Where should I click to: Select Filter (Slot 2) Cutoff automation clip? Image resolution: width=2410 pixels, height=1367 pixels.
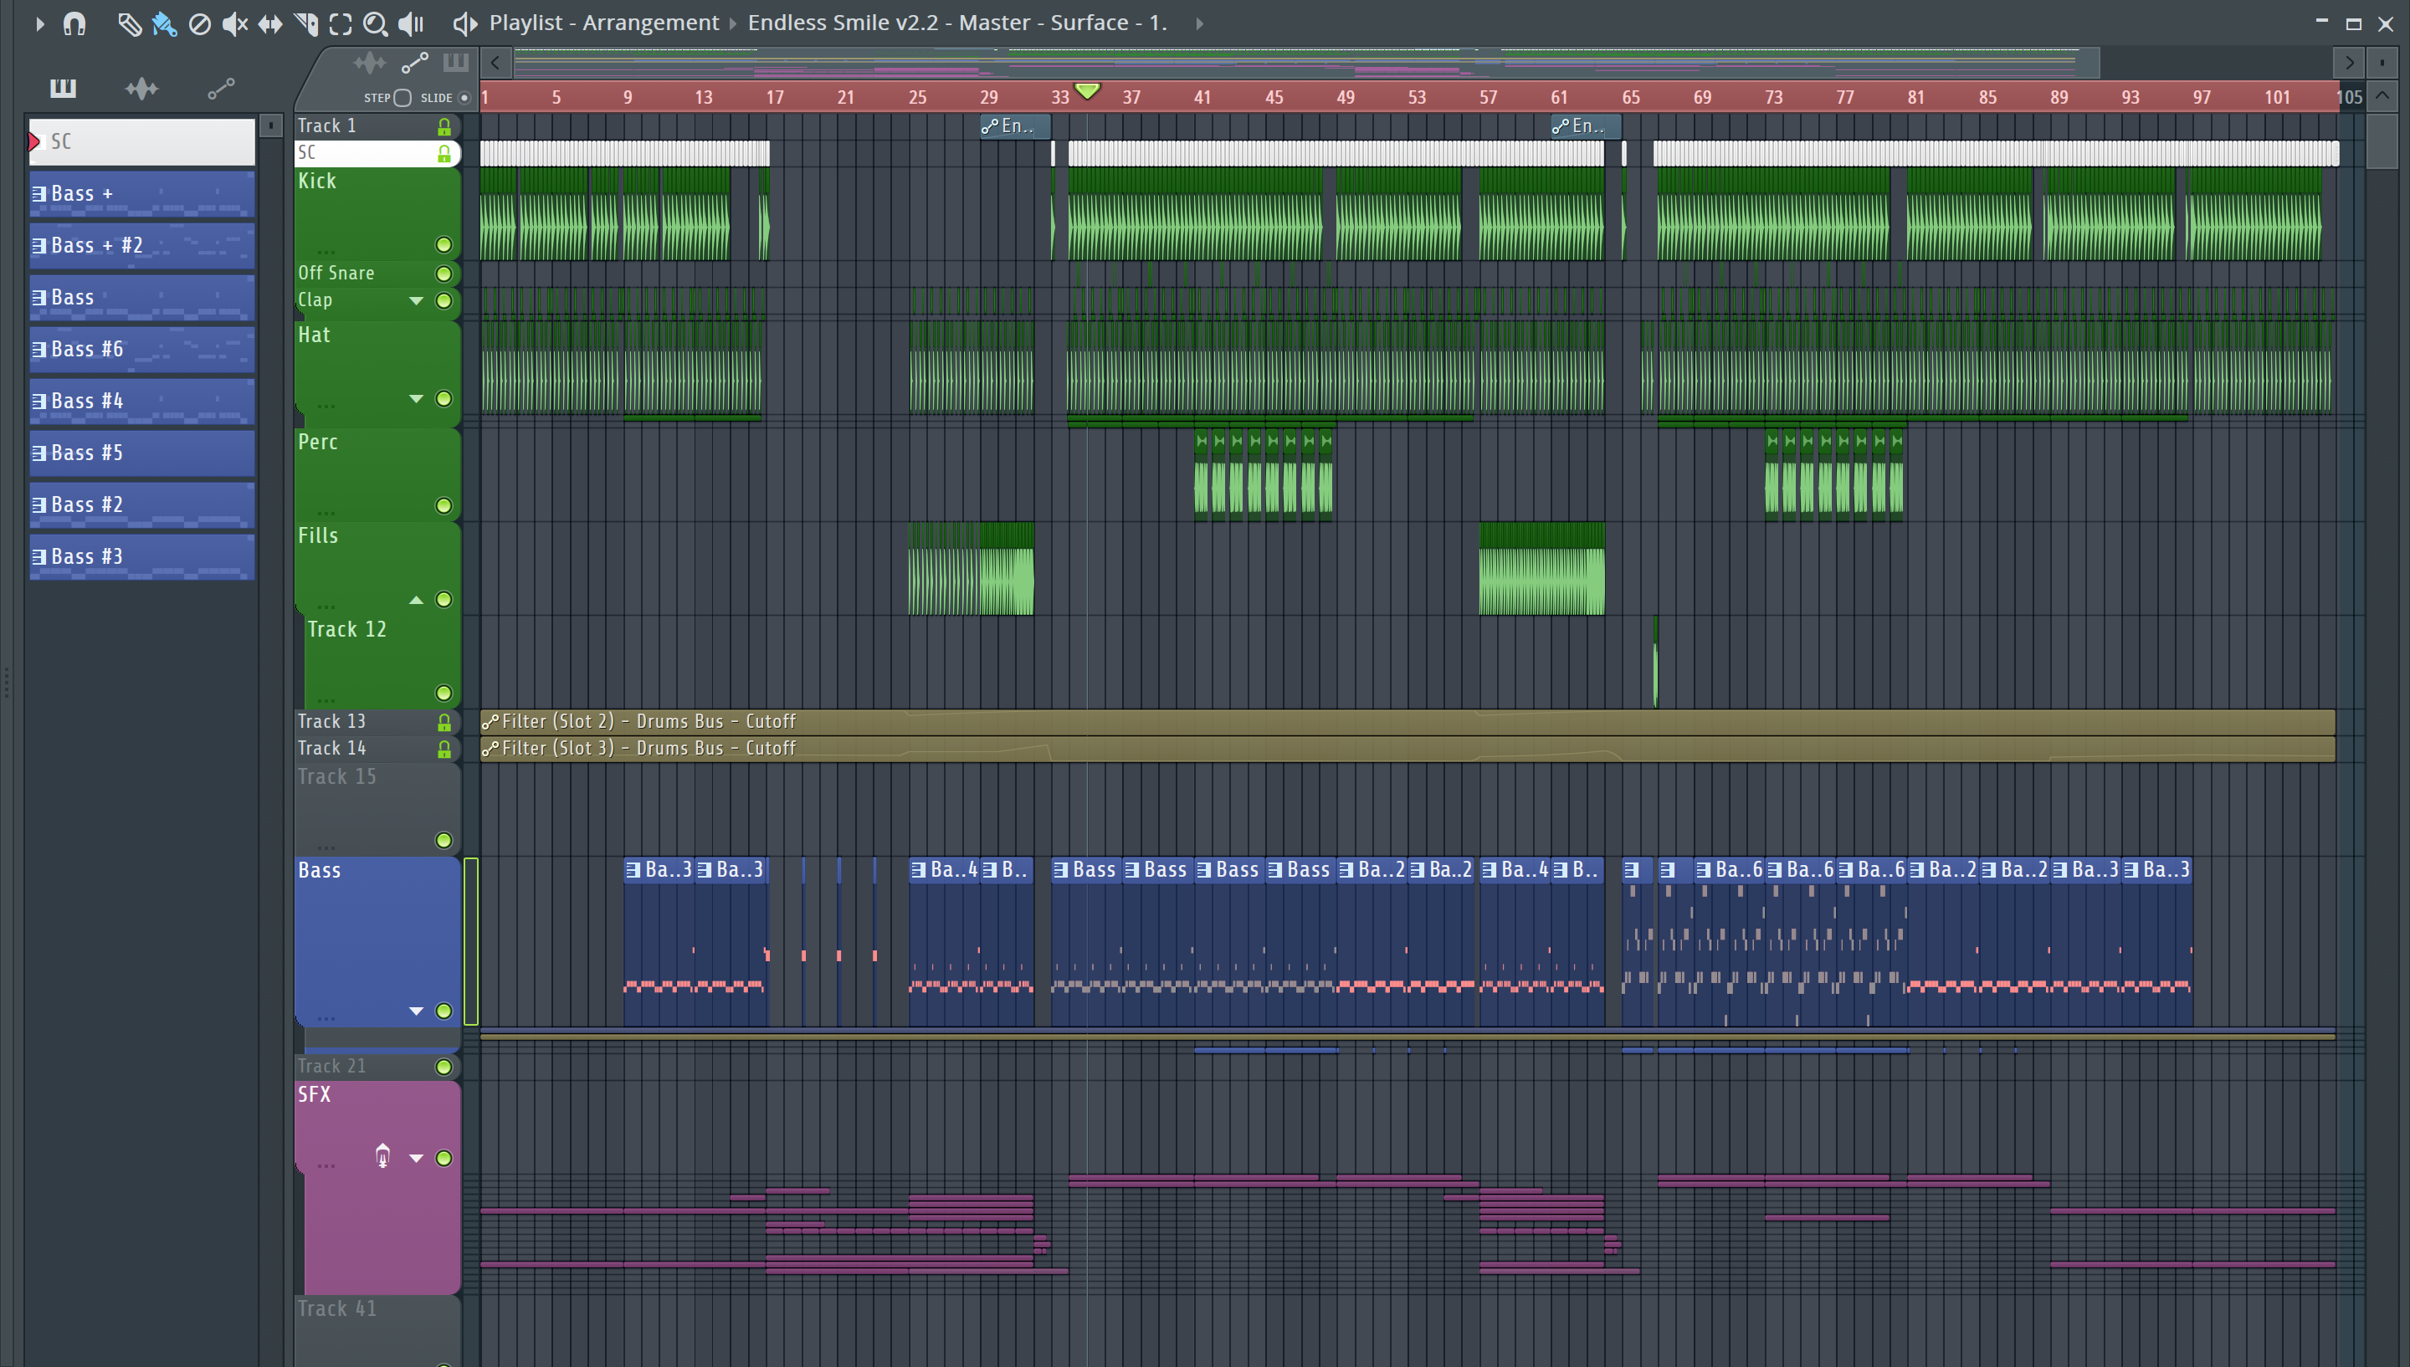pyautogui.click(x=1408, y=722)
